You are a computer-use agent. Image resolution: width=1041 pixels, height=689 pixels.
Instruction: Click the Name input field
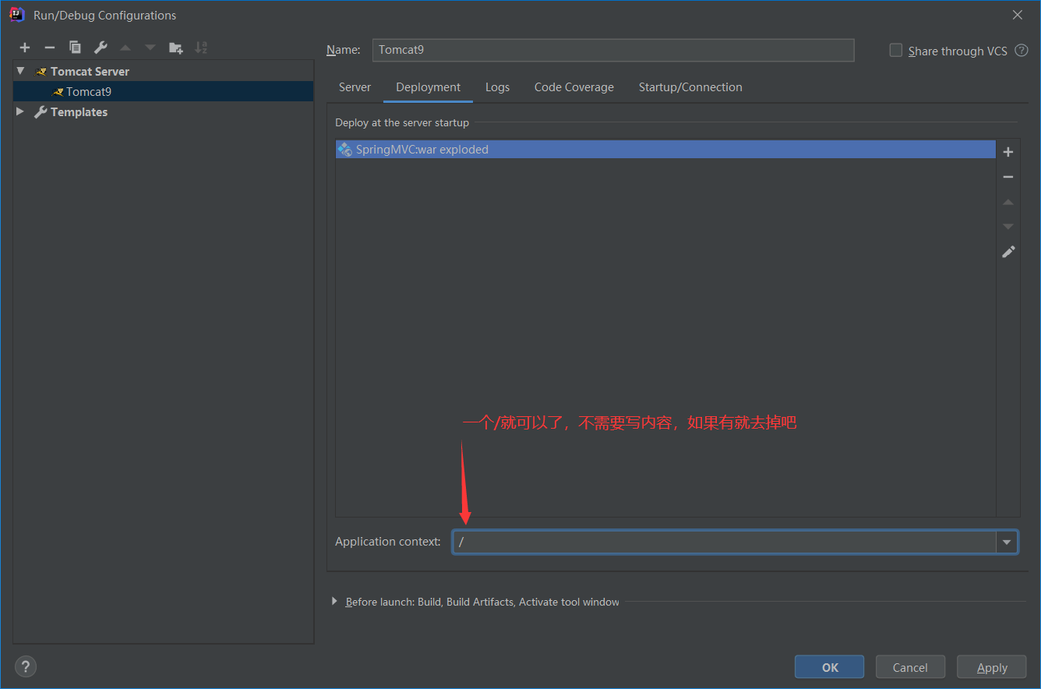[612, 50]
